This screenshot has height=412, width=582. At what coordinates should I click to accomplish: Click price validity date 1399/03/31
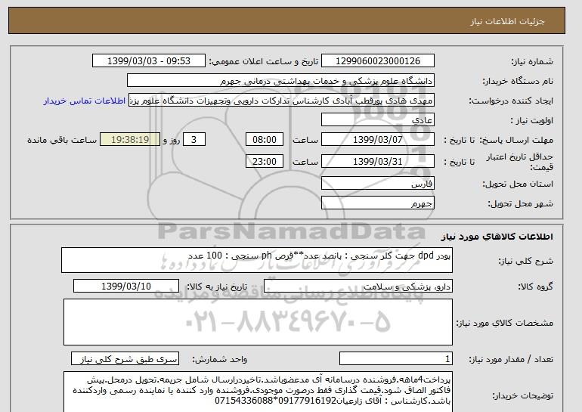(377, 162)
